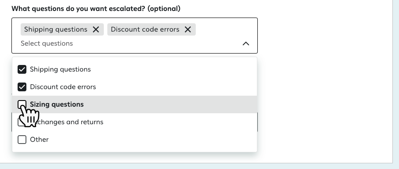
Task: Tick the Exchanges and returns checkbox
Action: point(22,122)
